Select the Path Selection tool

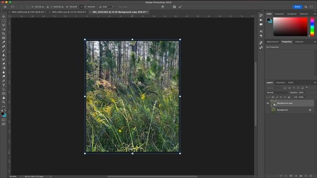coord(3,89)
